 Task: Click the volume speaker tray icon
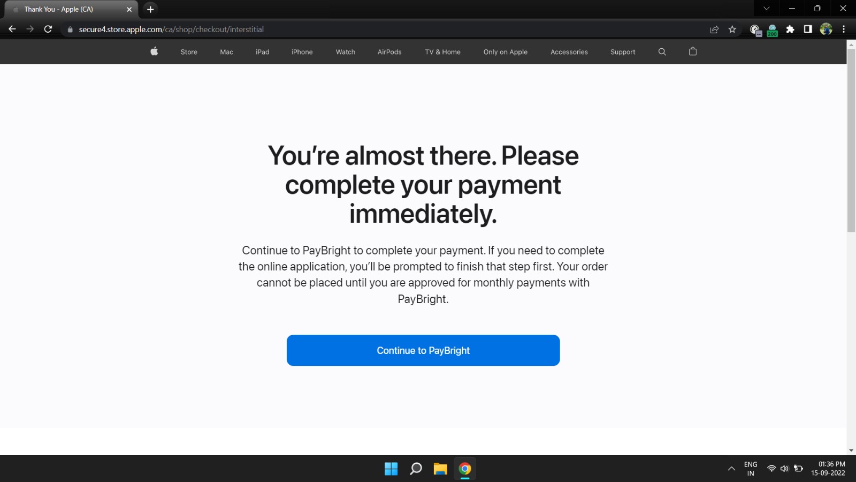(784, 469)
